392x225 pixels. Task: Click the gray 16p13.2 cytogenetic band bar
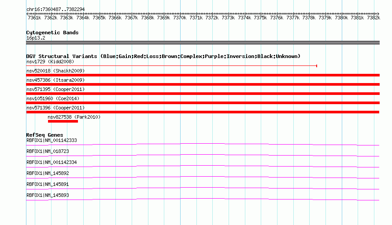[x=203, y=43]
